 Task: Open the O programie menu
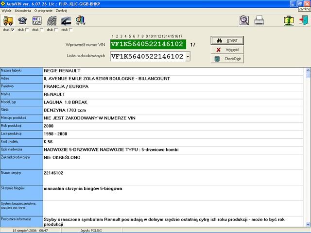(43, 11)
